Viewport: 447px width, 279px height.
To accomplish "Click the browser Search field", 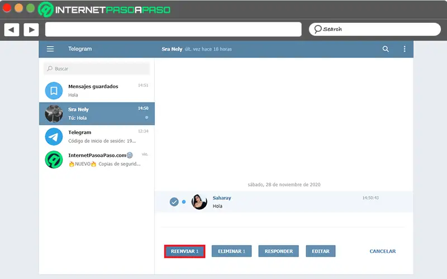I will click(x=375, y=30).
